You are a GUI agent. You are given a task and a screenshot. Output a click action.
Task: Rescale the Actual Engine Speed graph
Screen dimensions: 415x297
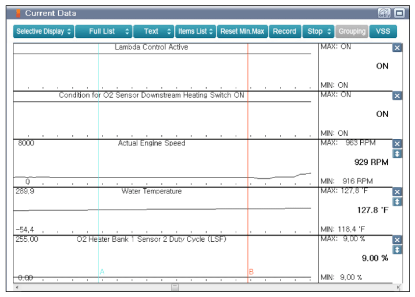click(x=397, y=154)
